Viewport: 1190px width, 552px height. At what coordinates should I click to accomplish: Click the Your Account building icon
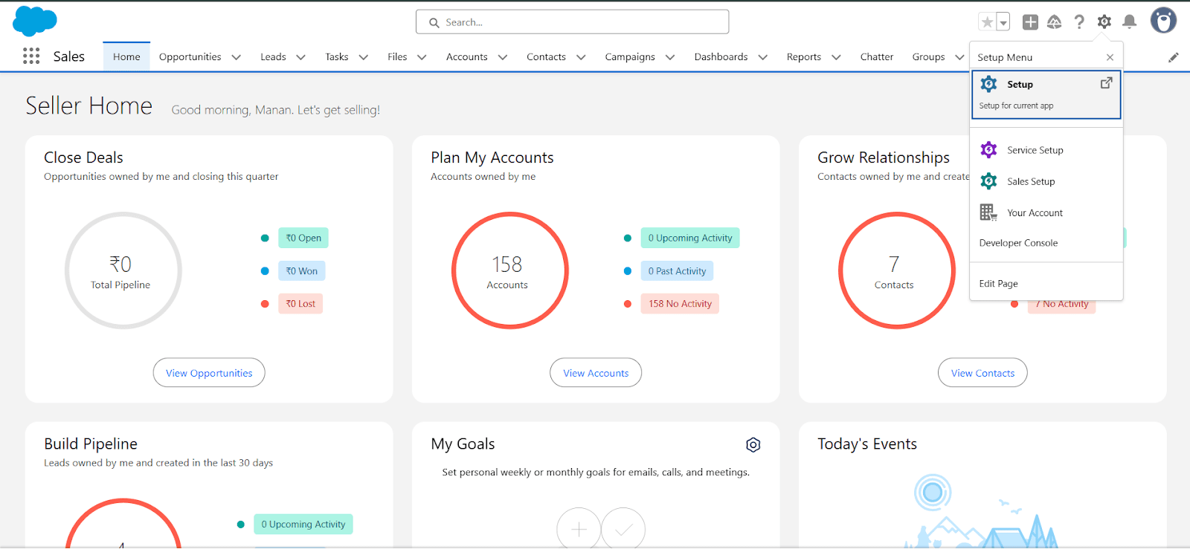tap(988, 212)
